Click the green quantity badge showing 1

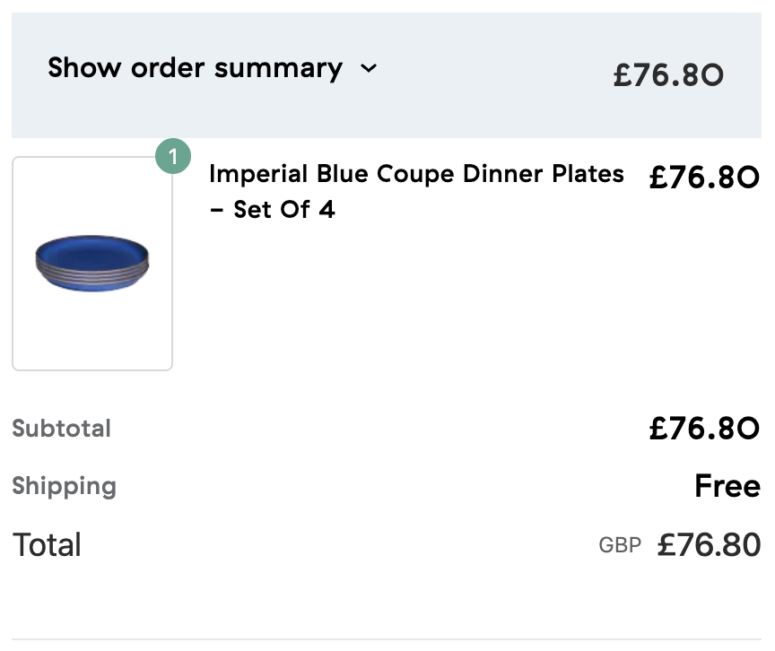point(172,157)
